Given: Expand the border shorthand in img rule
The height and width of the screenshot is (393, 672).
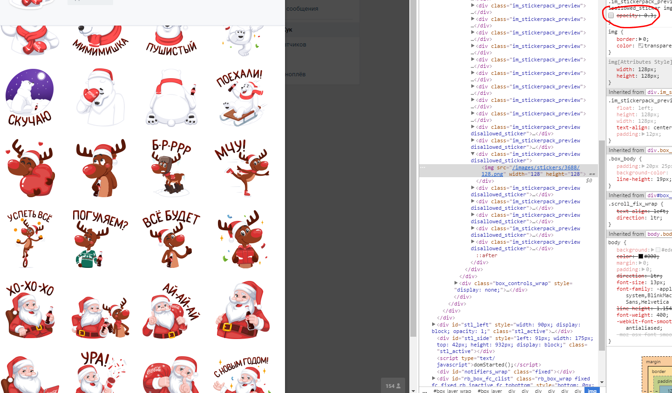Looking at the screenshot, I should tap(640, 39).
